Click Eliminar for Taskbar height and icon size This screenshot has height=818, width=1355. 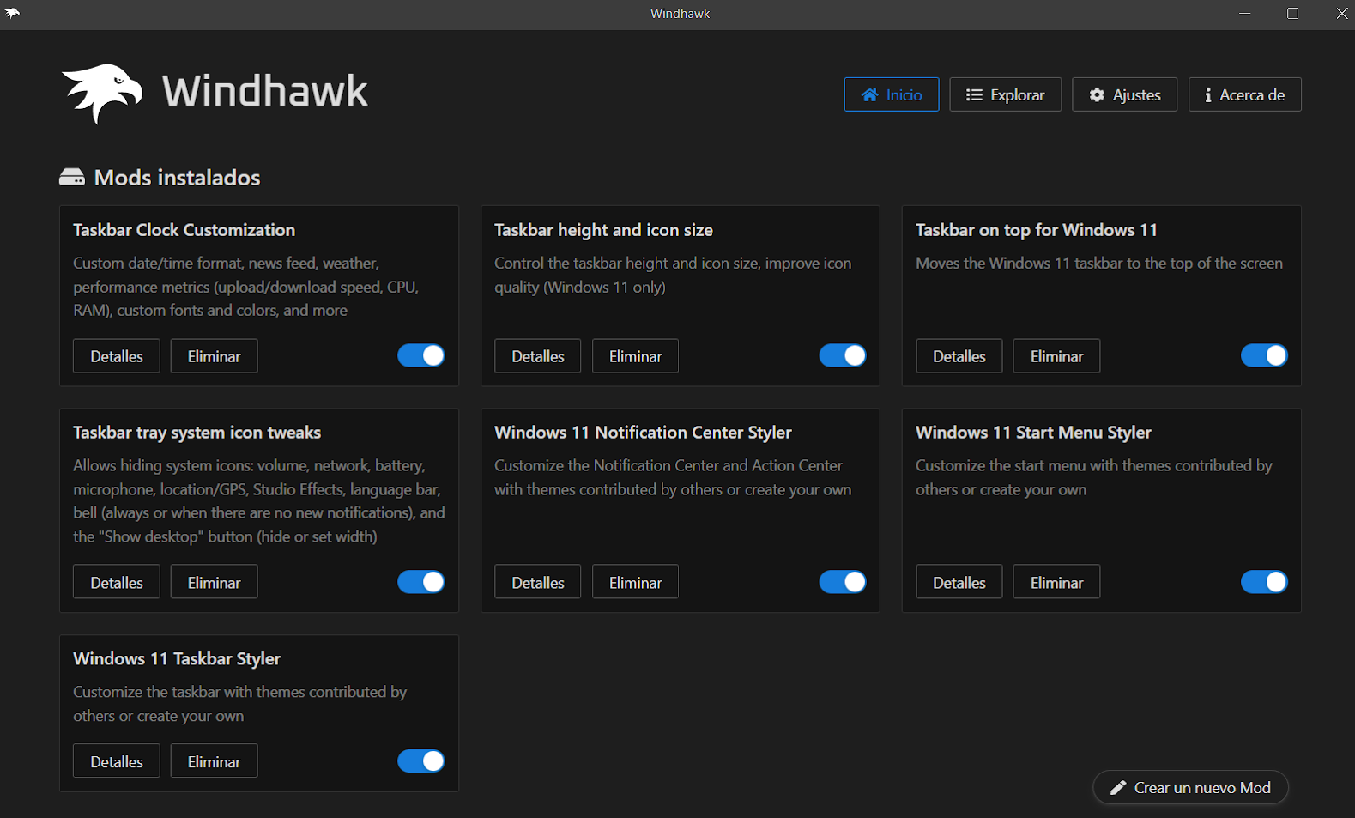tap(635, 356)
